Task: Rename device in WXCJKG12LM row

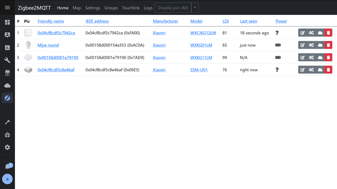Action: point(302,33)
